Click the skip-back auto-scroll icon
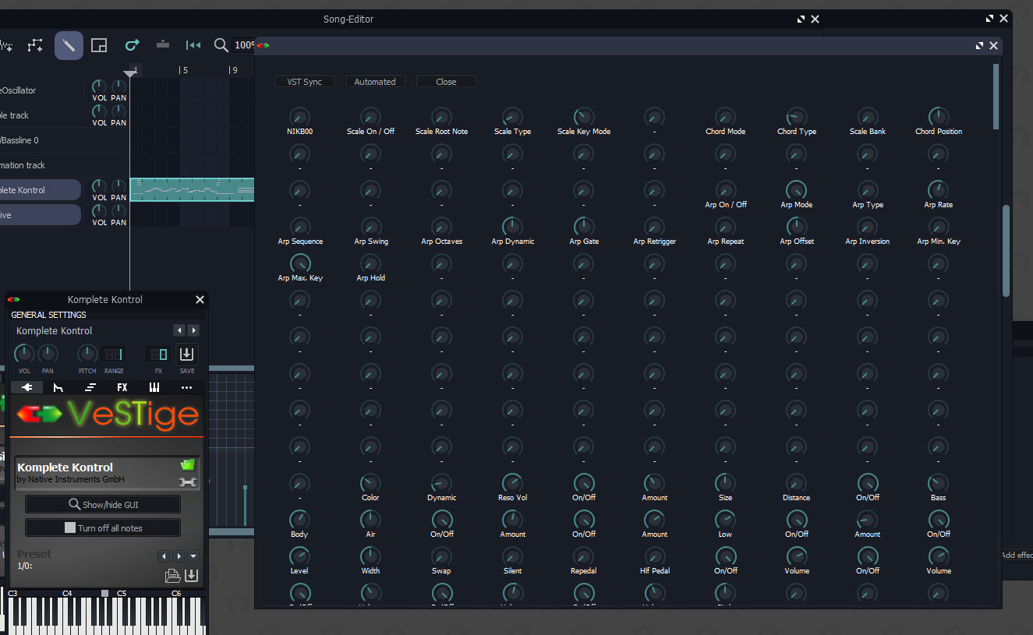 (x=193, y=46)
